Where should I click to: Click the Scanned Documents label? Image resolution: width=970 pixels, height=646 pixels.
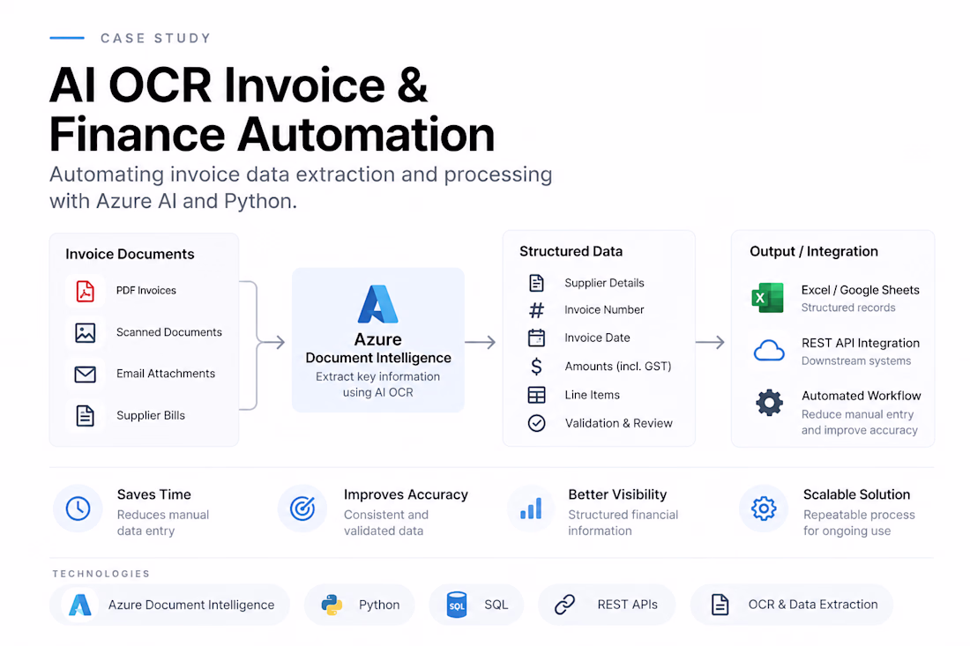(169, 332)
